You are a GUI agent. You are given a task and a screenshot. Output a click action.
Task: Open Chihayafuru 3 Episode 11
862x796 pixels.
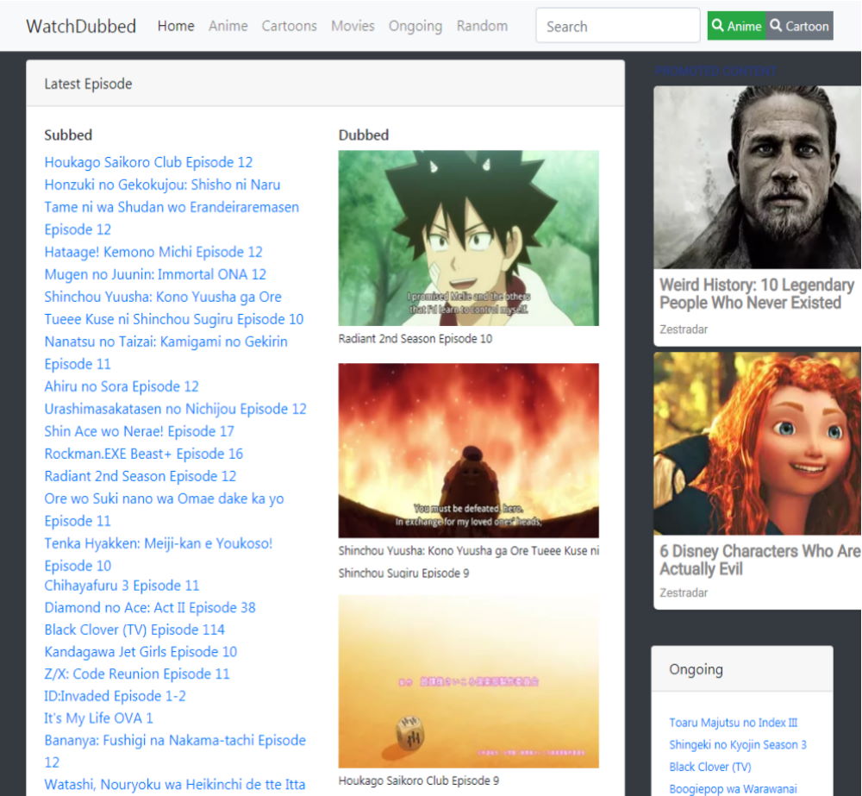(122, 586)
